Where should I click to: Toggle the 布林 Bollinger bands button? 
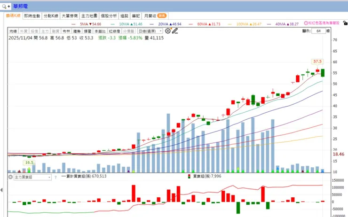click(66, 31)
